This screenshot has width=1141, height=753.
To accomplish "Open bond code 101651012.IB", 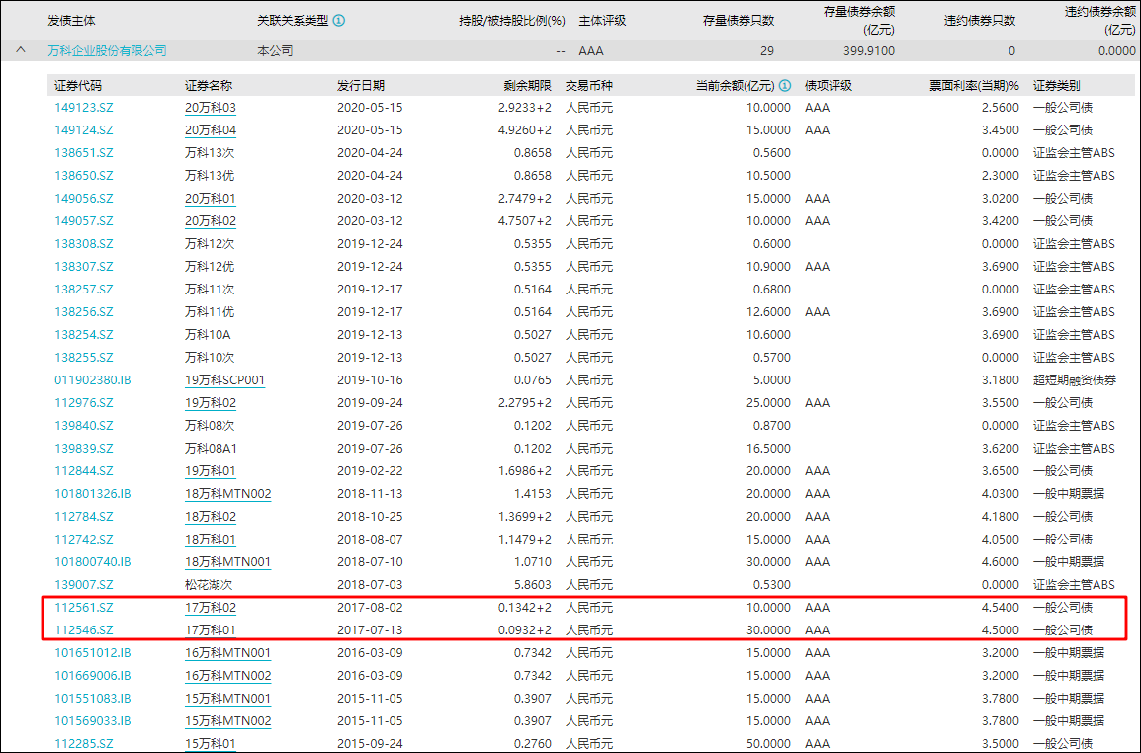I will click(92, 653).
